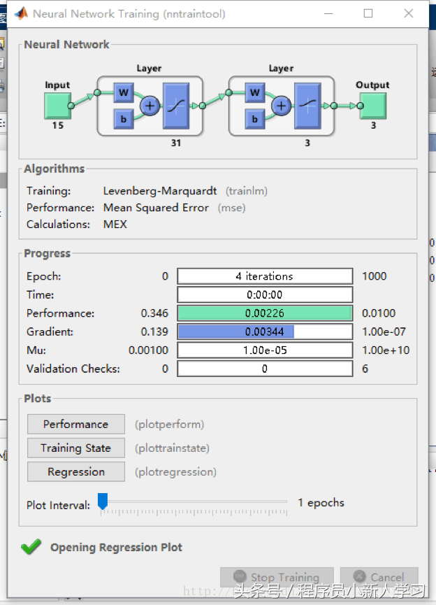Select weight W block in 3-neuron layer
The image size is (436, 605).
pos(255,92)
